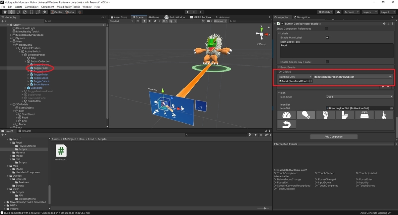Switch to the Game tab
398x215 pixels.
tap(154, 17)
